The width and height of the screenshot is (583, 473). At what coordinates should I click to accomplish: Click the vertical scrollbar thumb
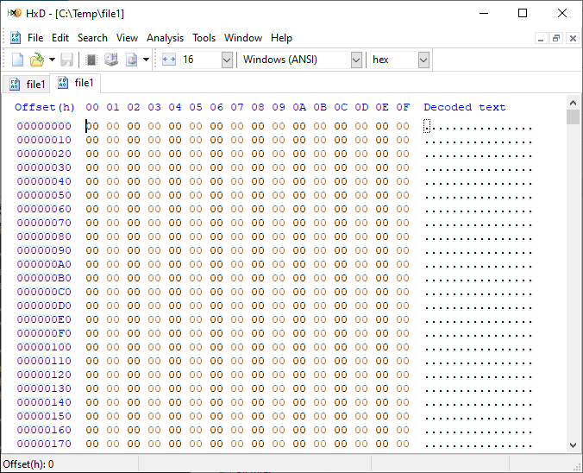click(x=573, y=117)
